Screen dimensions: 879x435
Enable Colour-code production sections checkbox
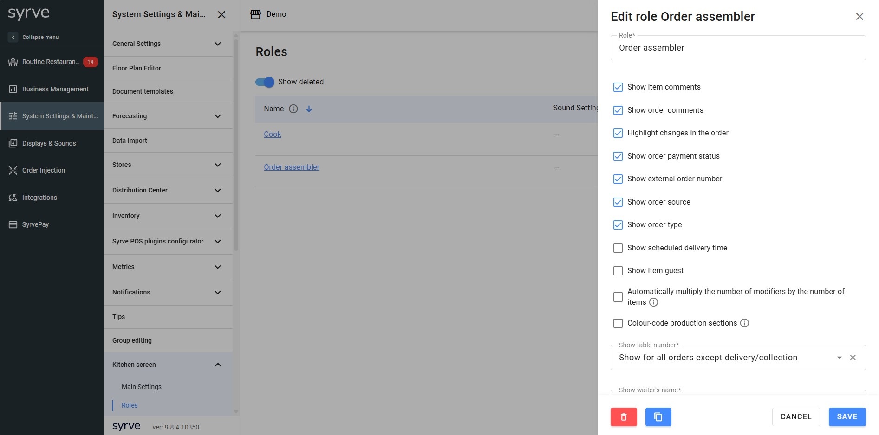click(618, 323)
